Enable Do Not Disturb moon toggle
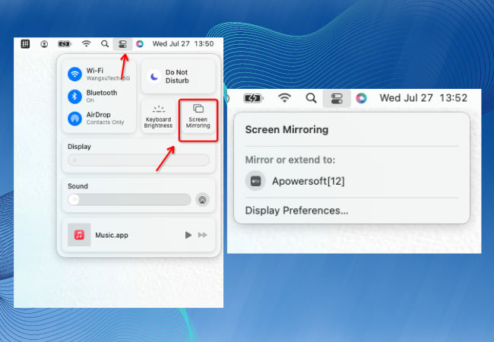494x342 pixels. [x=154, y=76]
